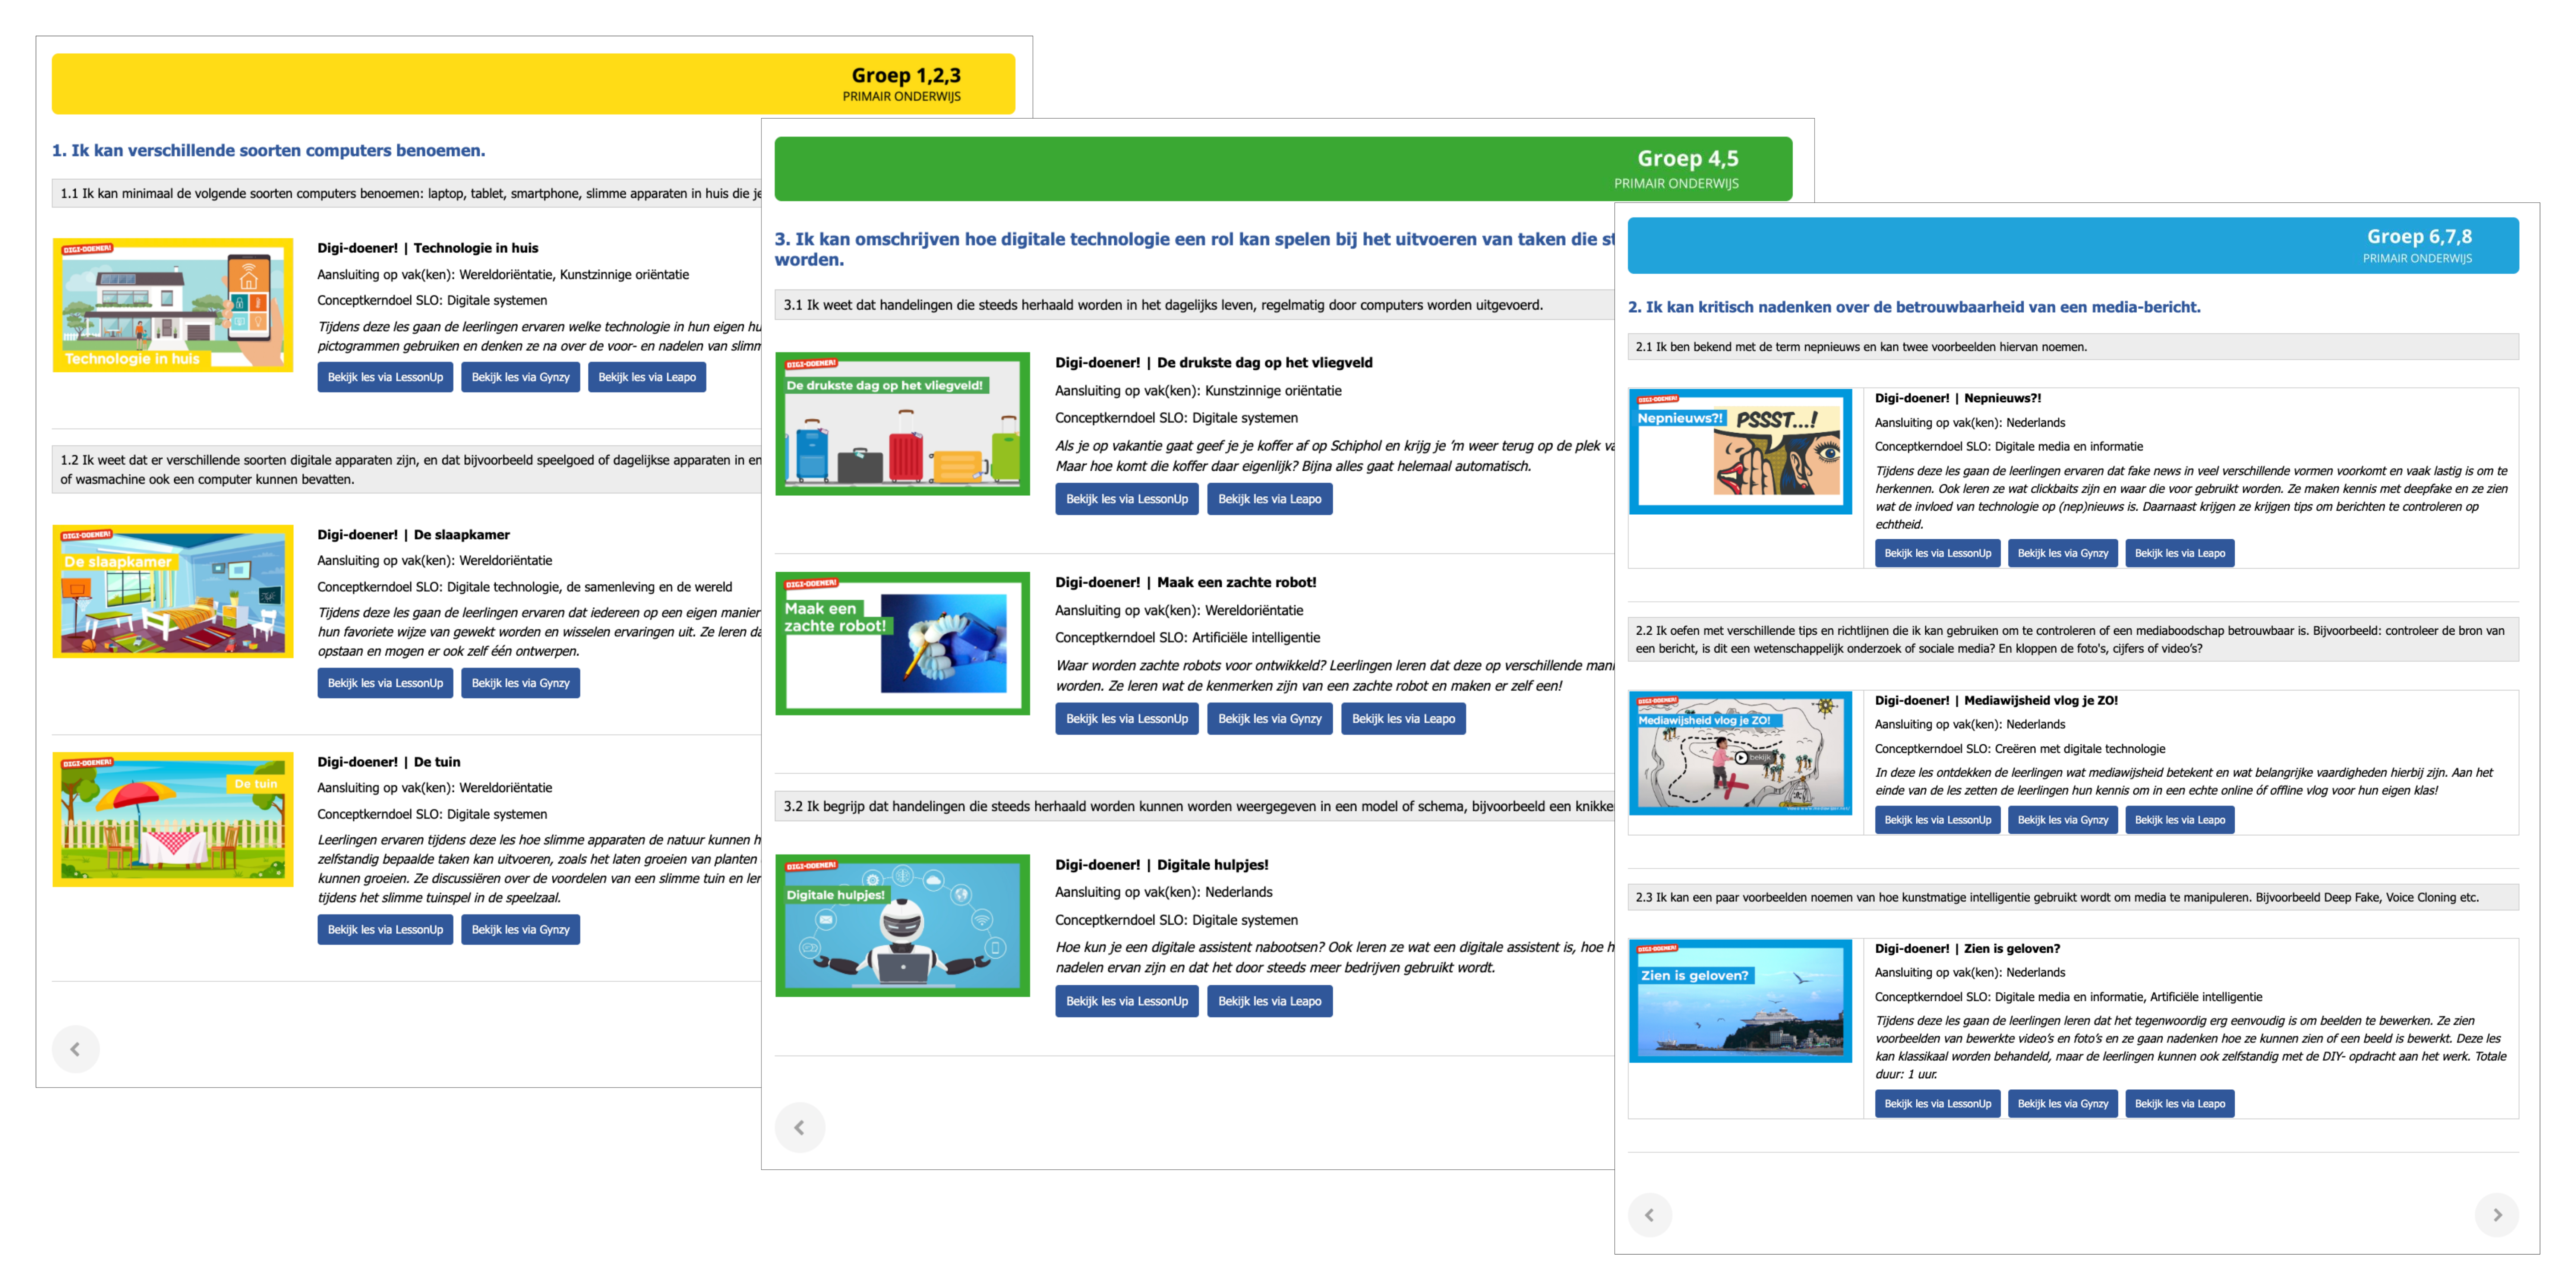This screenshot has width=2576, height=1288.
Task: View Mediawijsheid vlog via Leapo
Action: [x=2179, y=820]
